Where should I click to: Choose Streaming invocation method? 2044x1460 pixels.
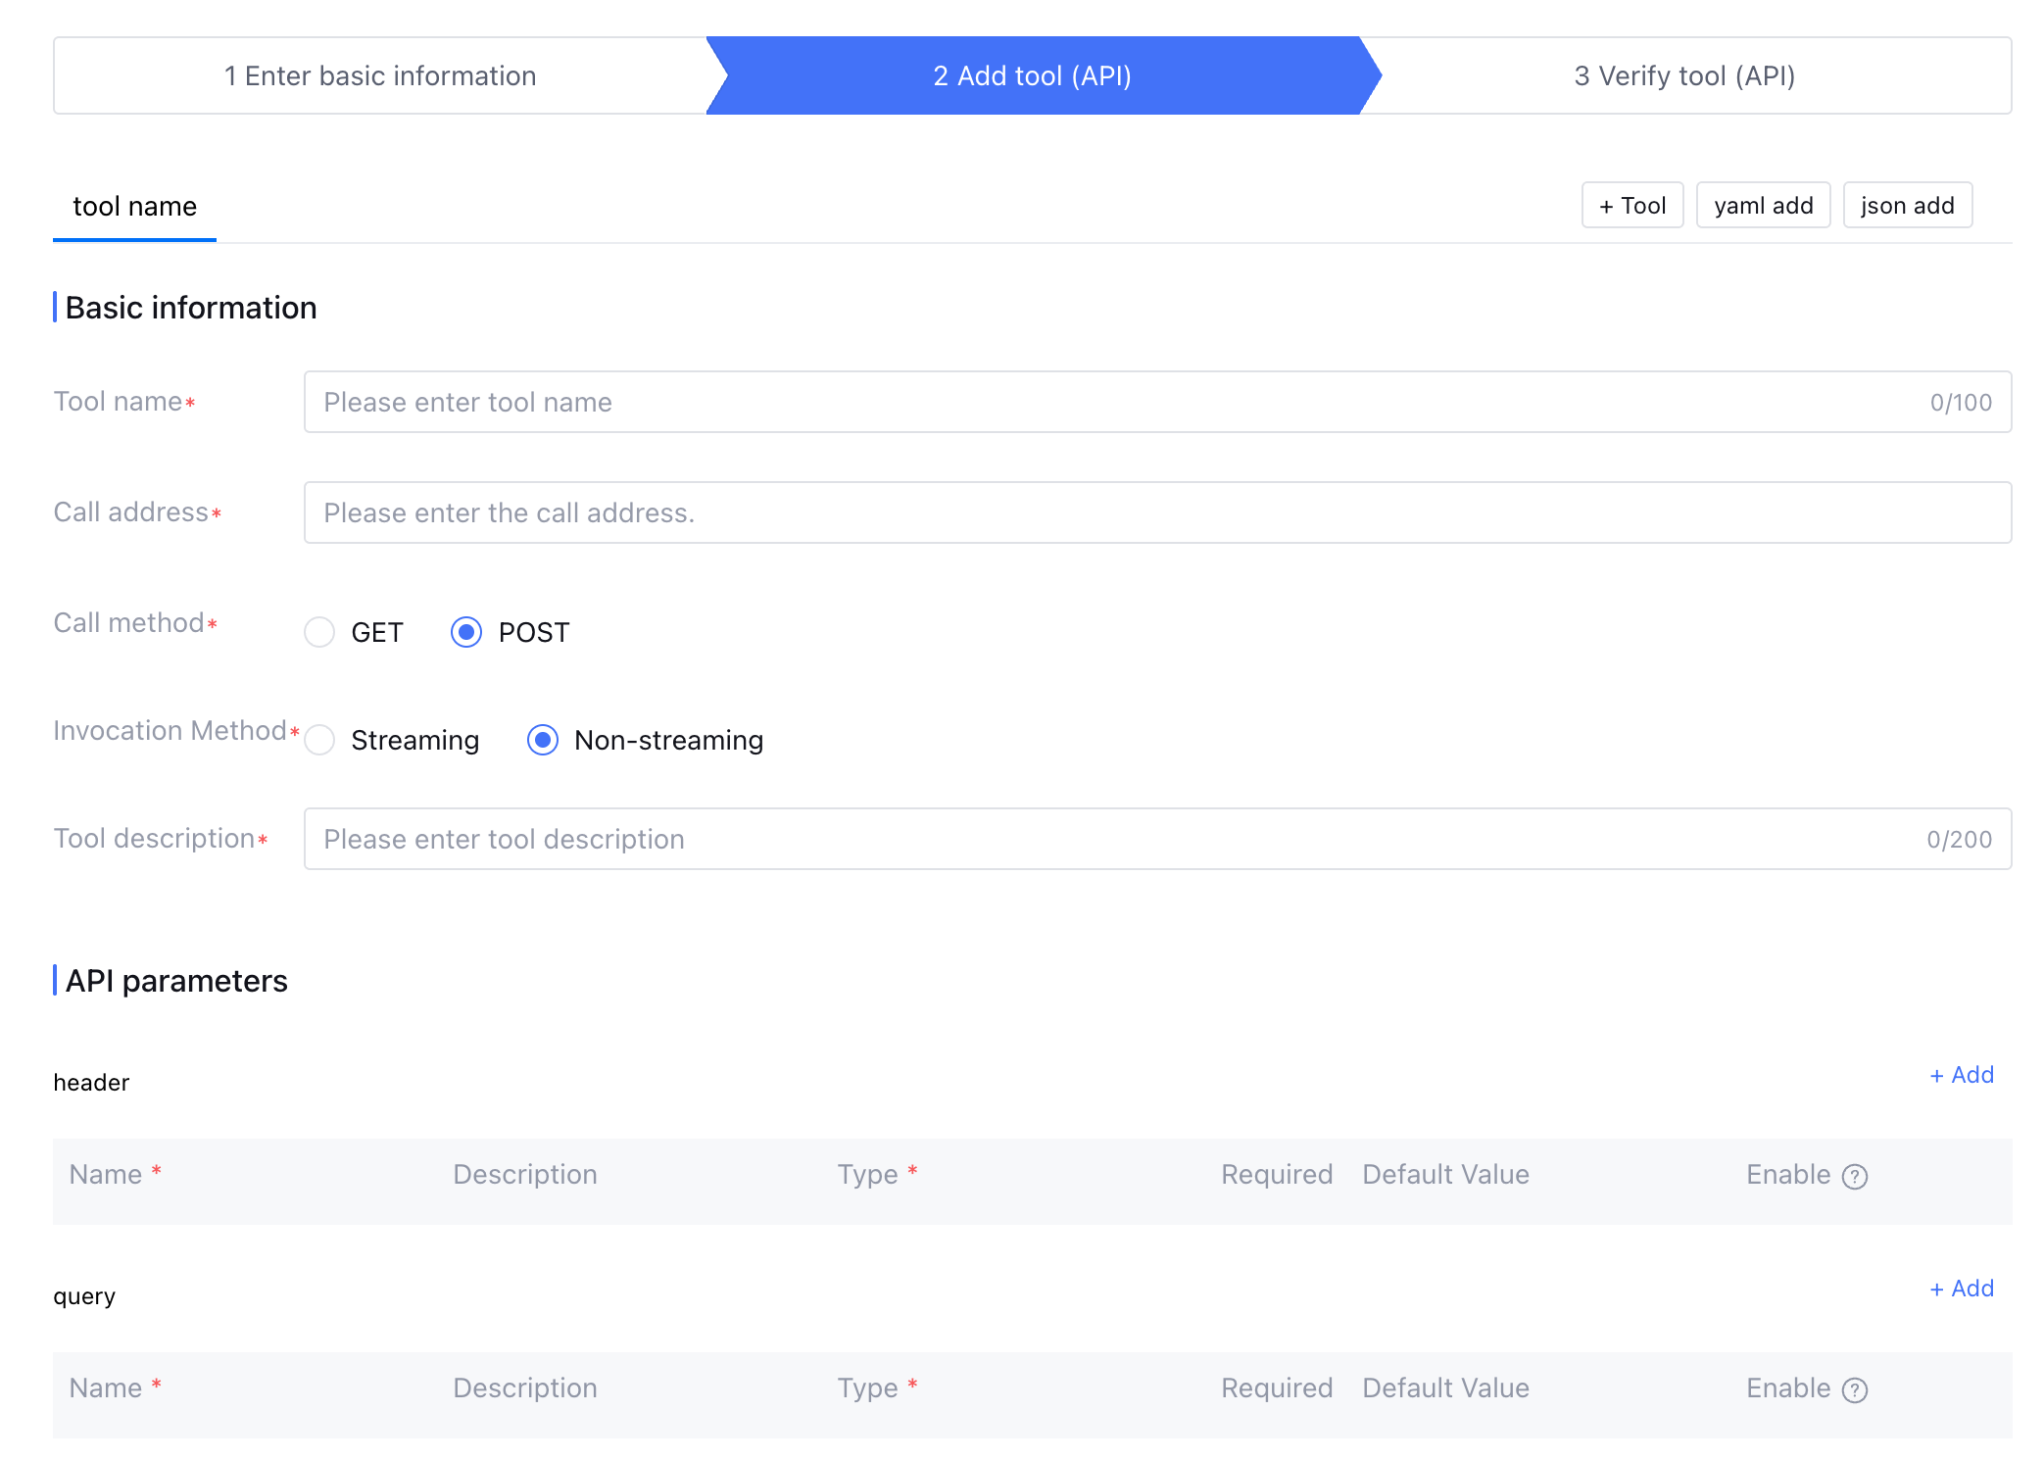[319, 740]
